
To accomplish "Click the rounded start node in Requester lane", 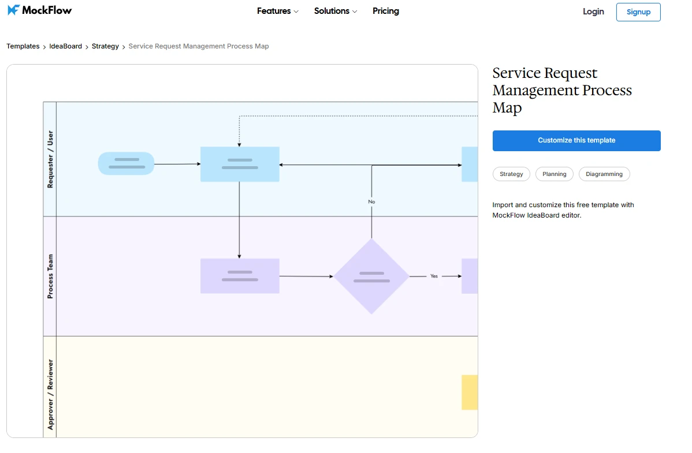I will tap(127, 164).
